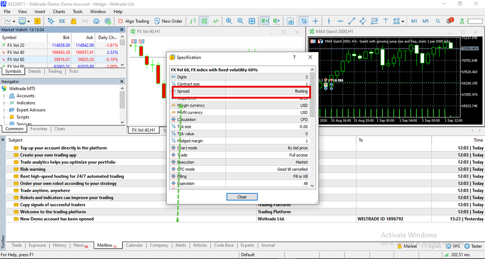The height and width of the screenshot is (259, 485).
Task: Select the Fibonacci retracement tool
Action: (374, 21)
